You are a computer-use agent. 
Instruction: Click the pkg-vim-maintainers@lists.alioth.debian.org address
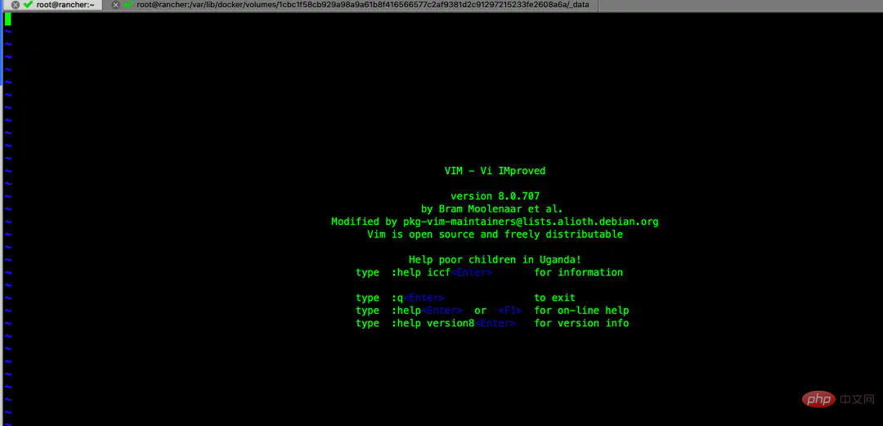[x=531, y=222]
